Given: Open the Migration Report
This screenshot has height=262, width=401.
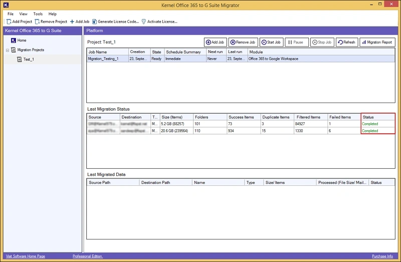Looking at the screenshot, I should 377,43.
